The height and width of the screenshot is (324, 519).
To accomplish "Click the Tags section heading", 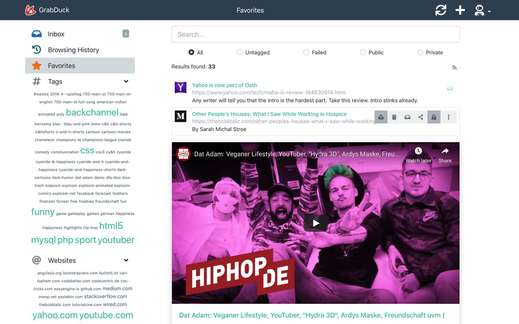I will point(55,82).
